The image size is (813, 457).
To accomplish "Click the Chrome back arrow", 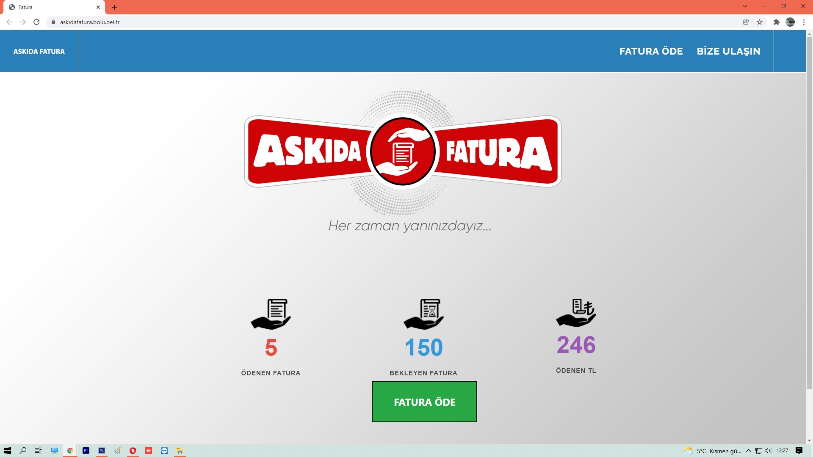I will tap(9, 22).
